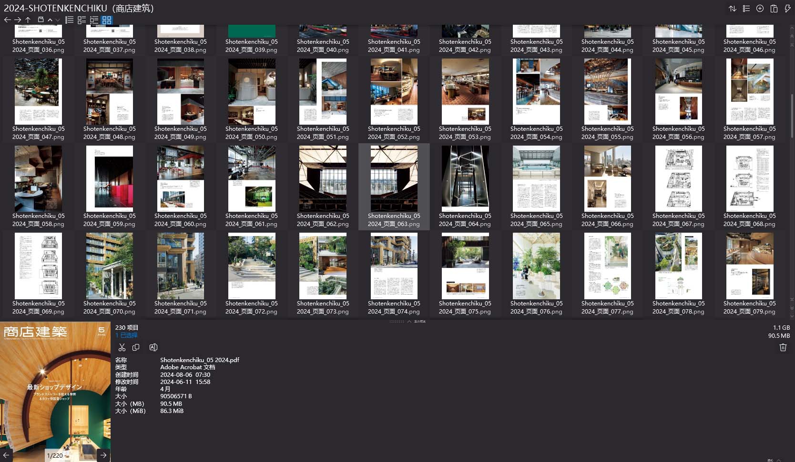Cut the selected file with the scissors icon
Viewport: 795px width, 462px height.
coord(122,347)
